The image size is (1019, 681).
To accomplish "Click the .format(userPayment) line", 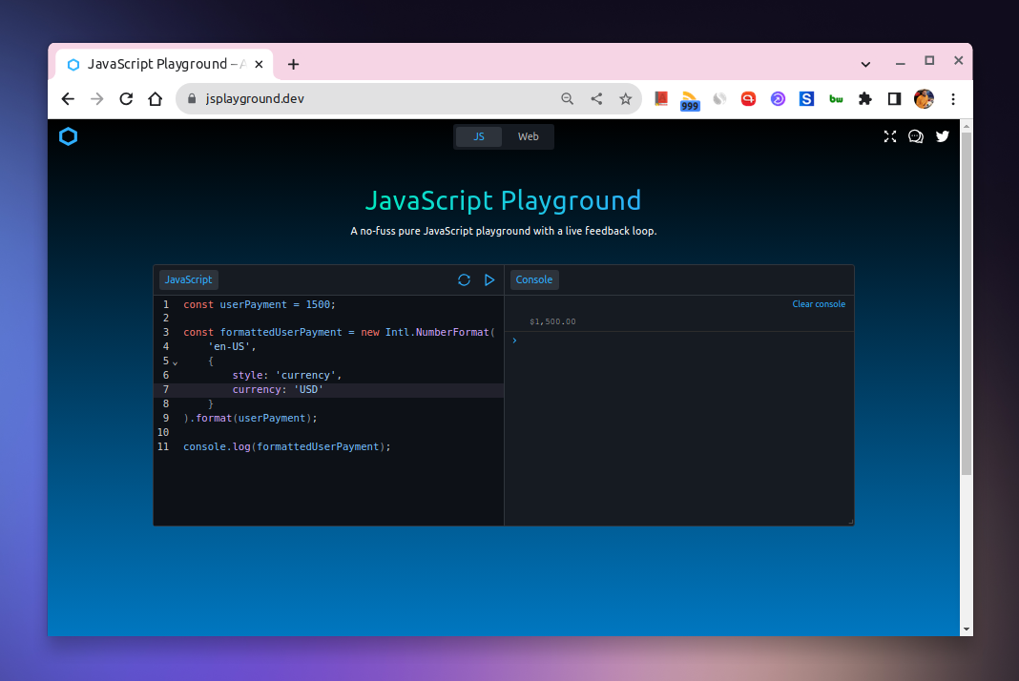I will click(250, 419).
